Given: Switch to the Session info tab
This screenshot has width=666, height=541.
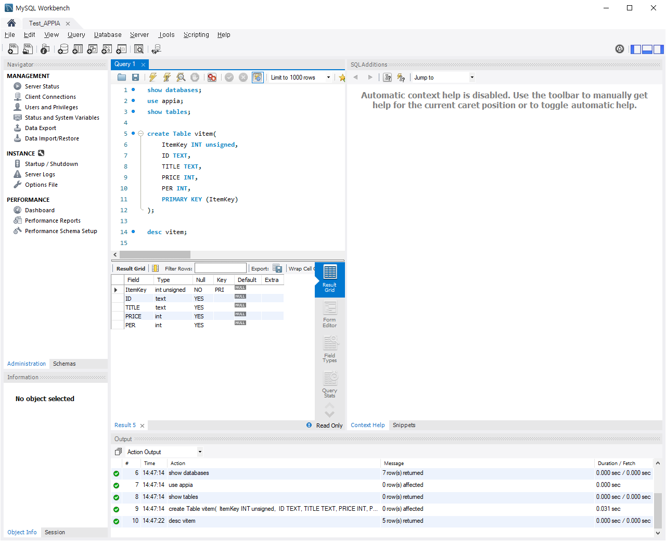Looking at the screenshot, I should click(55, 532).
